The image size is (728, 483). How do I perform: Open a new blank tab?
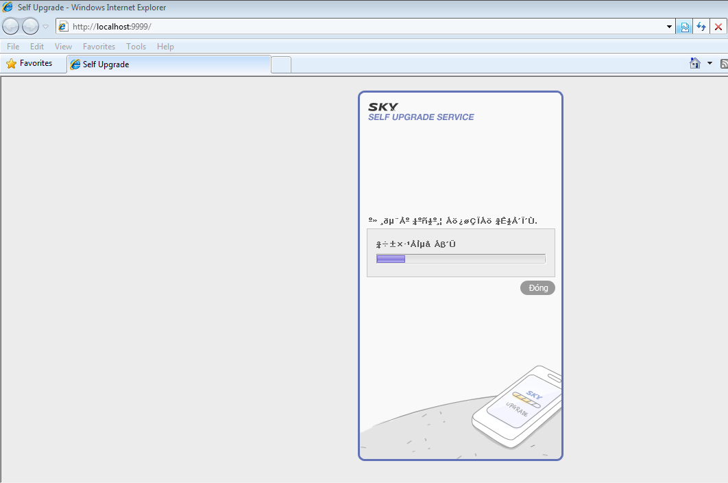point(281,64)
